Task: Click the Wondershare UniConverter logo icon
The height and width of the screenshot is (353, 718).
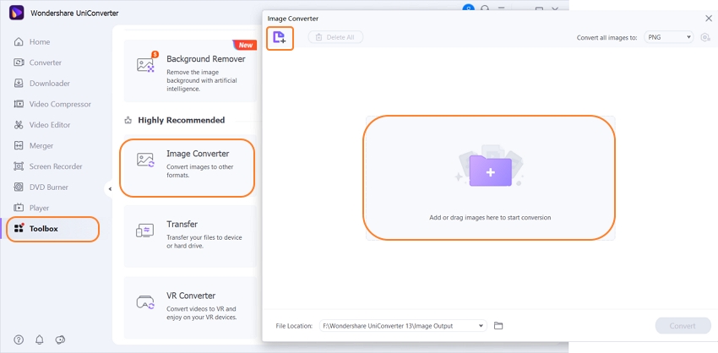Action: [x=17, y=13]
